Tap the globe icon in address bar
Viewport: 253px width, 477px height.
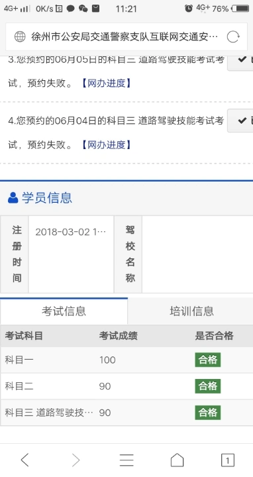click(20, 37)
